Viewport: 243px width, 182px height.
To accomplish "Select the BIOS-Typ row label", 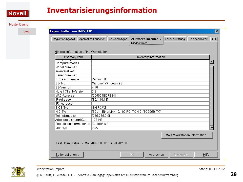I will (x=62, y=108).
